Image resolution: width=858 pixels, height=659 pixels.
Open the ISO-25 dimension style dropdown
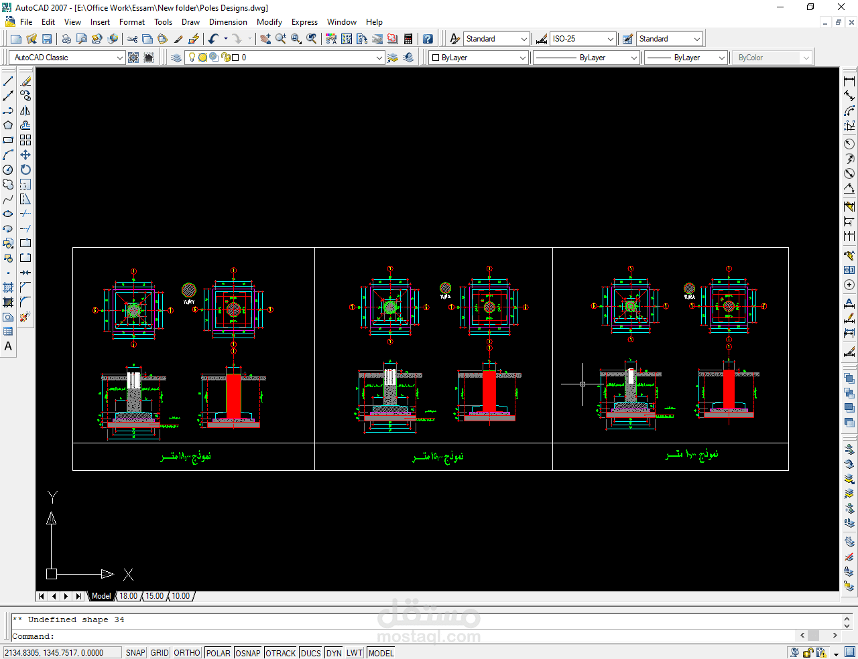(583, 39)
